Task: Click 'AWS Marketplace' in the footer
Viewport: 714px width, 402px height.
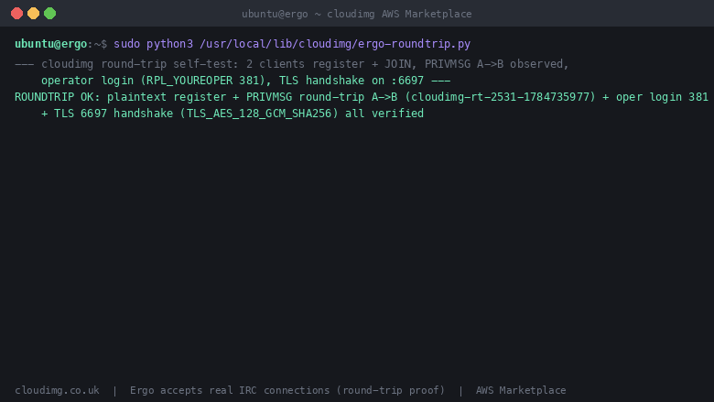Action: [x=521, y=390]
